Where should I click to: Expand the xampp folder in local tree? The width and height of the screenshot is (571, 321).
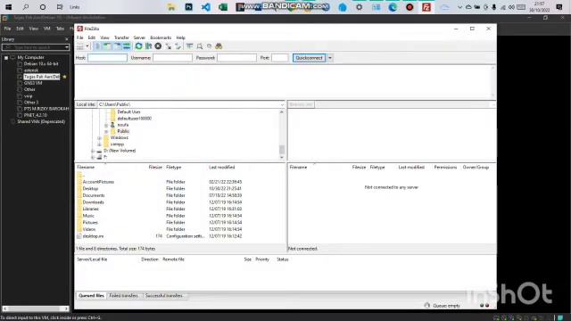(99, 144)
